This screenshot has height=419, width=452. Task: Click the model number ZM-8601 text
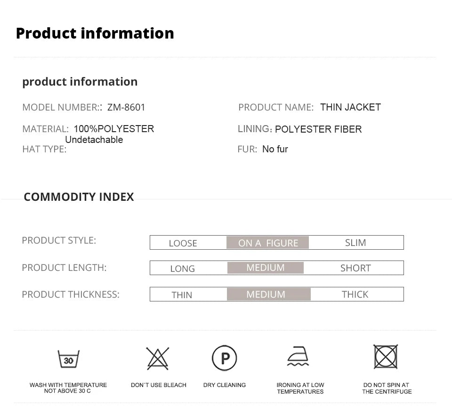pyautogui.click(x=126, y=107)
